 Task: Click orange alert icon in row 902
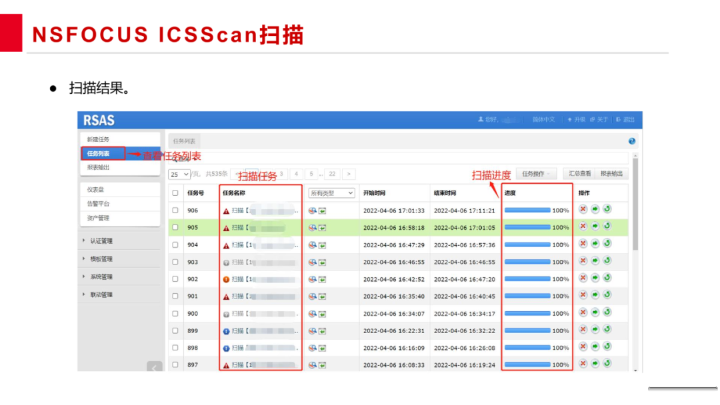click(226, 279)
